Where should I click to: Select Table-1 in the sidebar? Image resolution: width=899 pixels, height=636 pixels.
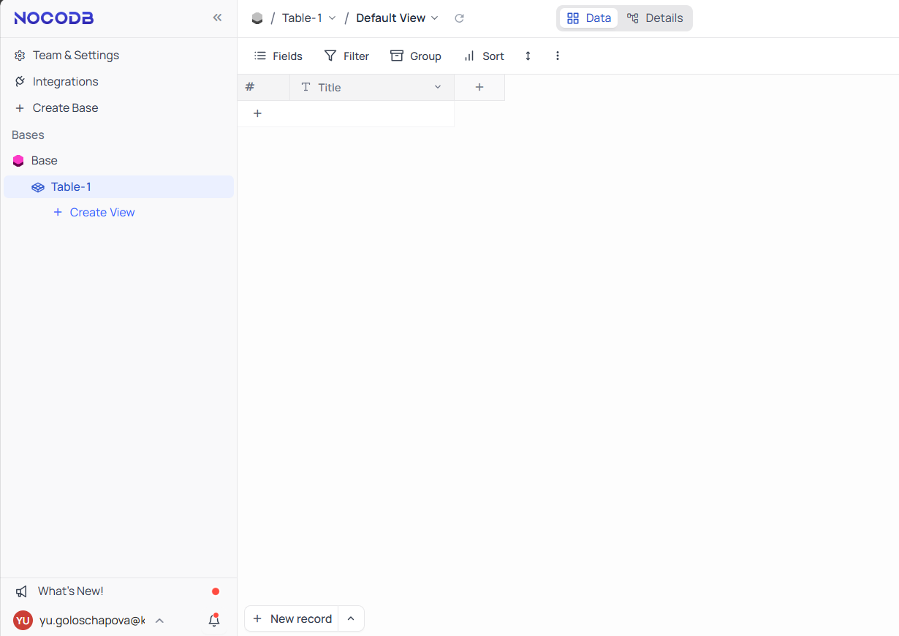pyautogui.click(x=71, y=187)
